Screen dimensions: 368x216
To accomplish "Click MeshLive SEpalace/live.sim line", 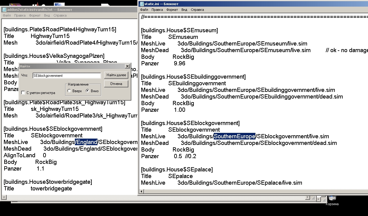I will (x=222, y=183).
